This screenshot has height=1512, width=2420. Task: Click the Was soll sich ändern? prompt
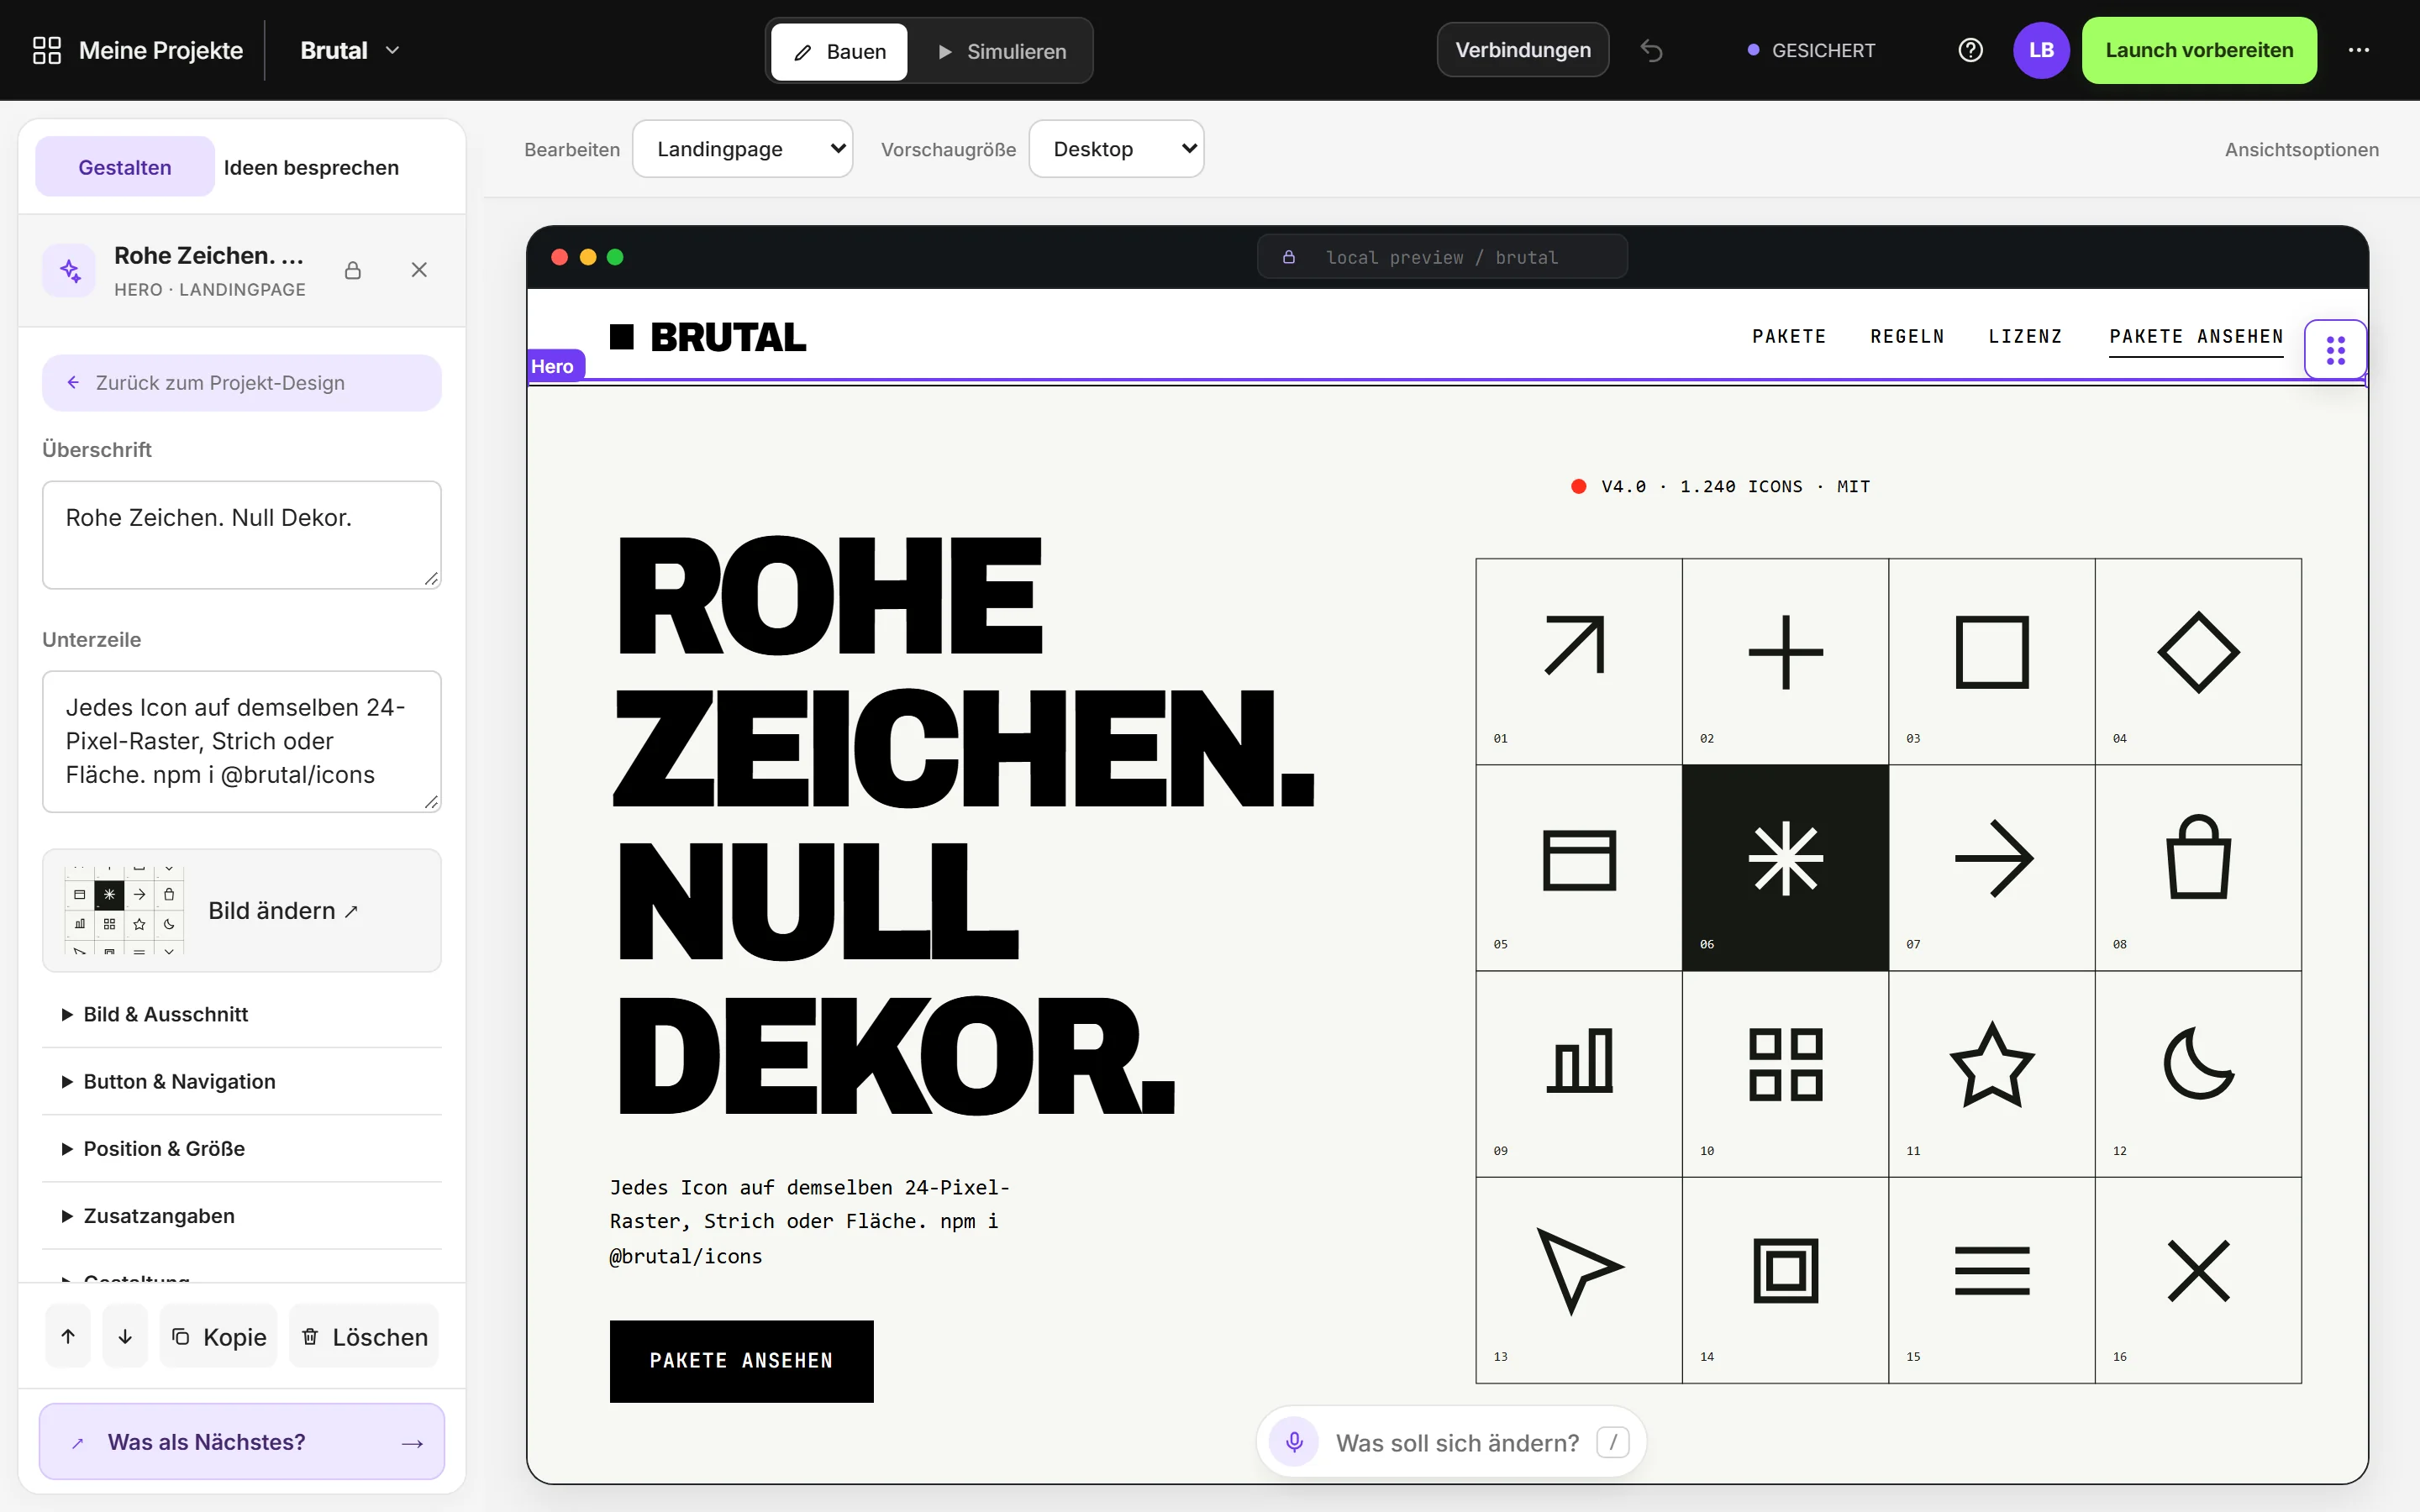tap(1456, 1442)
